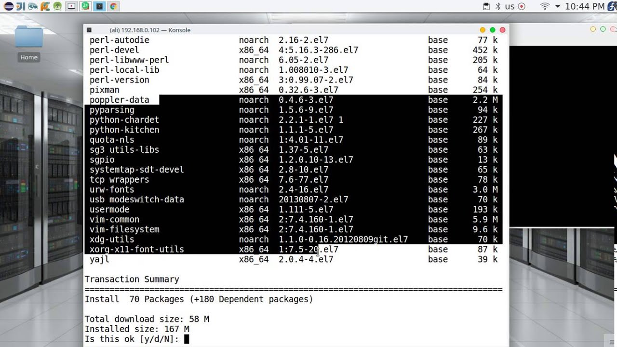617x347 pixels.
Task: Click 'Transaction Summary' heading
Action: [x=132, y=280]
